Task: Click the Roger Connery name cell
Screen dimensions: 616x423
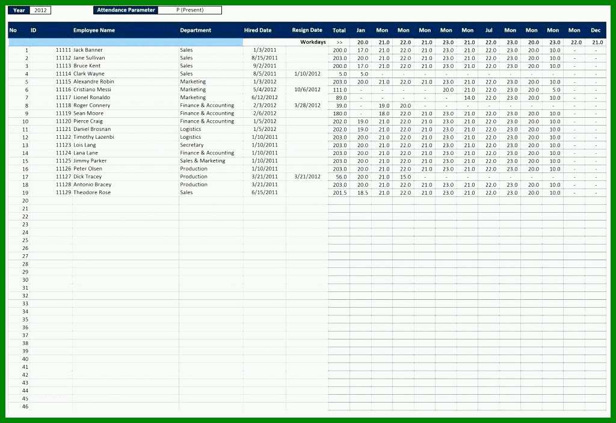Action: [x=91, y=106]
